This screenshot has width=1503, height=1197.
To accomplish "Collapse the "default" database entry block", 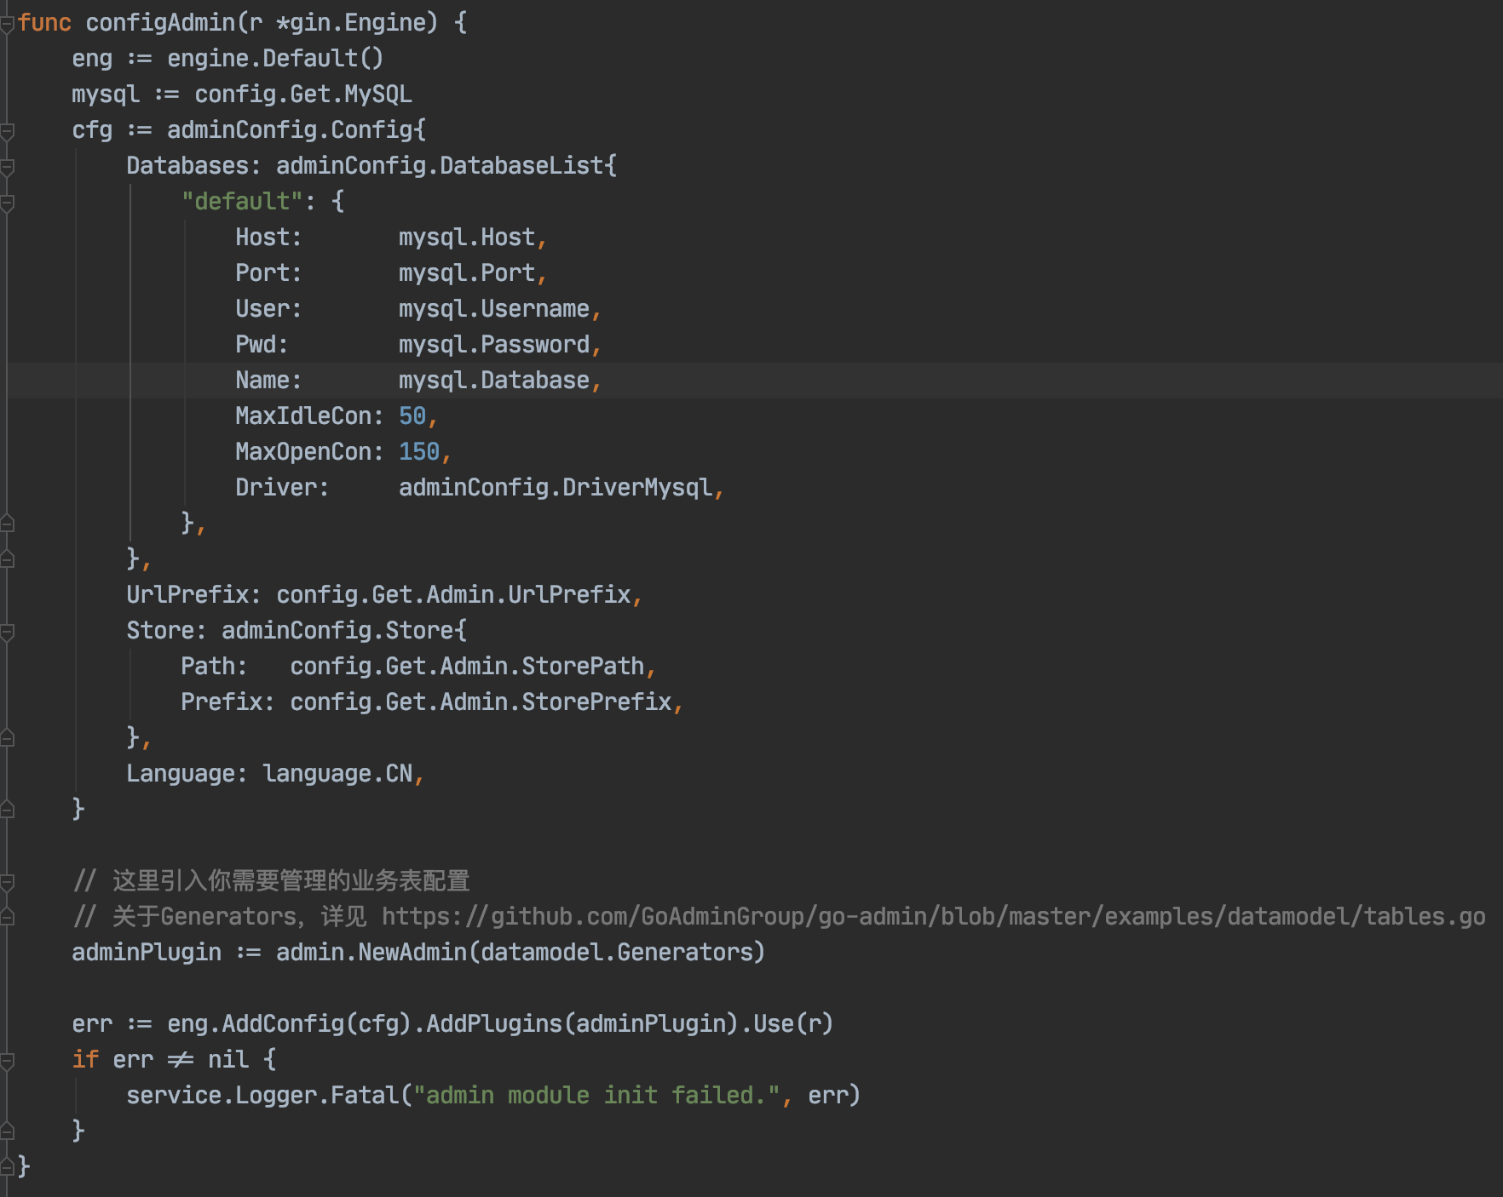I will [x=7, y=200].
